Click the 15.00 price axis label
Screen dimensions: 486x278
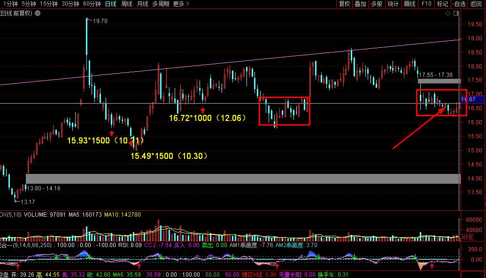pyautogui.click(x=475, y=150)
